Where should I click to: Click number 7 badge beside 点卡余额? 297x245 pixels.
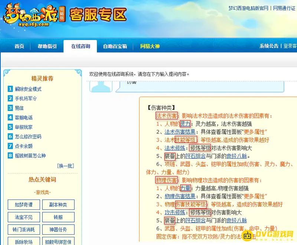[x=10, y=146]
